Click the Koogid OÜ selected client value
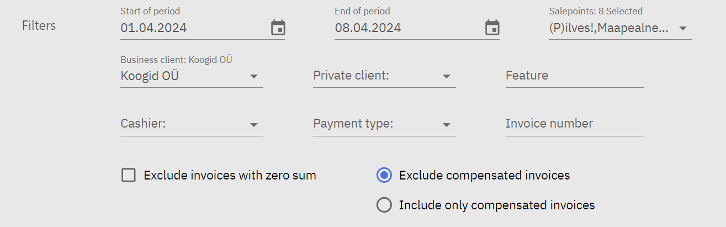 150,76
